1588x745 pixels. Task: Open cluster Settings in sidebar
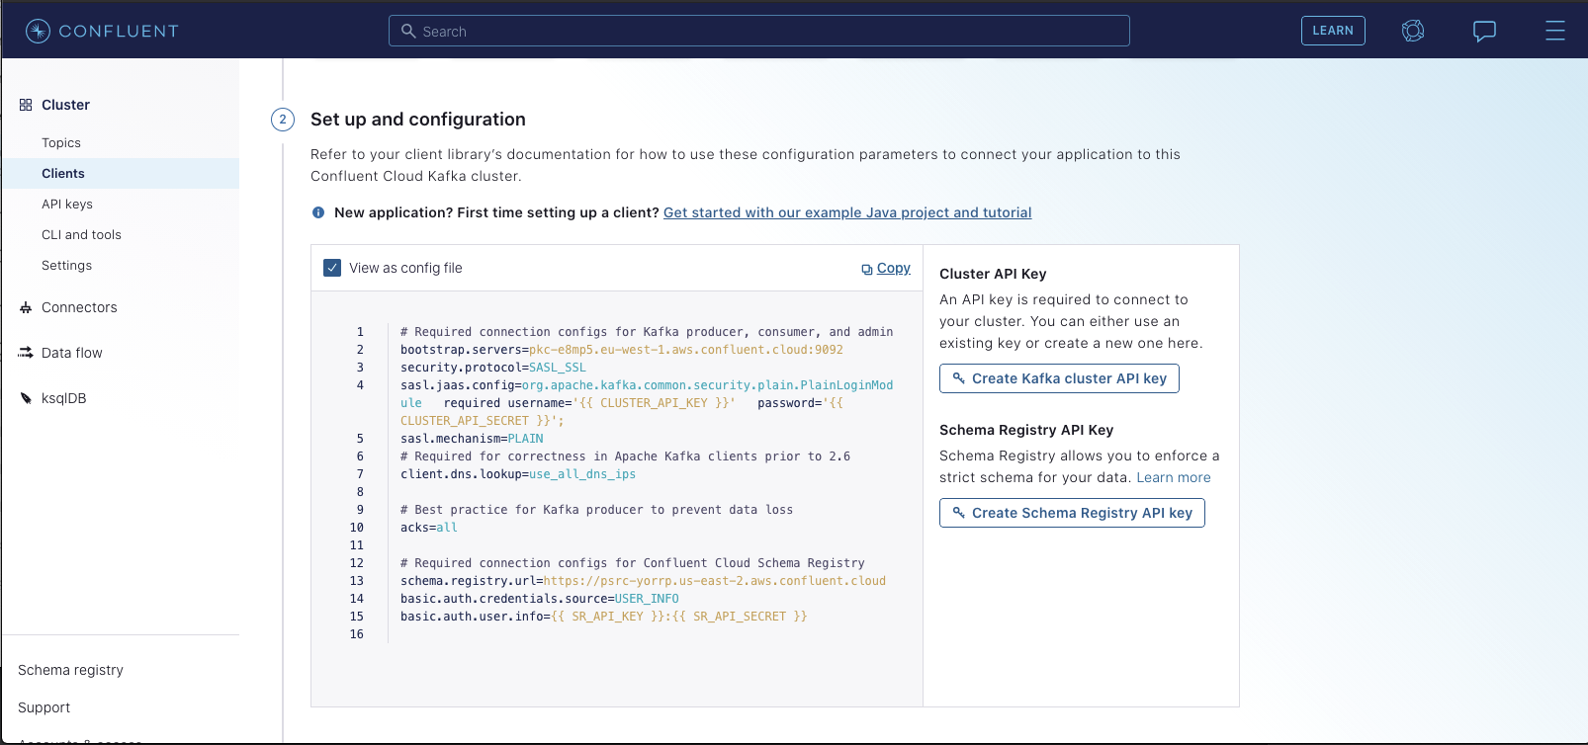[66, 266]
